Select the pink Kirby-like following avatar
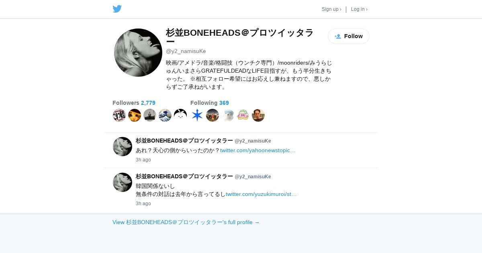Viewport: 482px width, 253px height. click(x=243, y=115)
